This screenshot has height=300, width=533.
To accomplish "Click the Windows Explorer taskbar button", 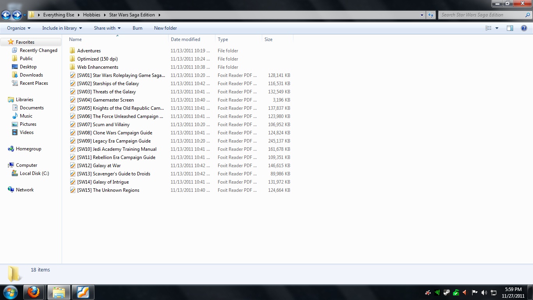I will (59, 292).
